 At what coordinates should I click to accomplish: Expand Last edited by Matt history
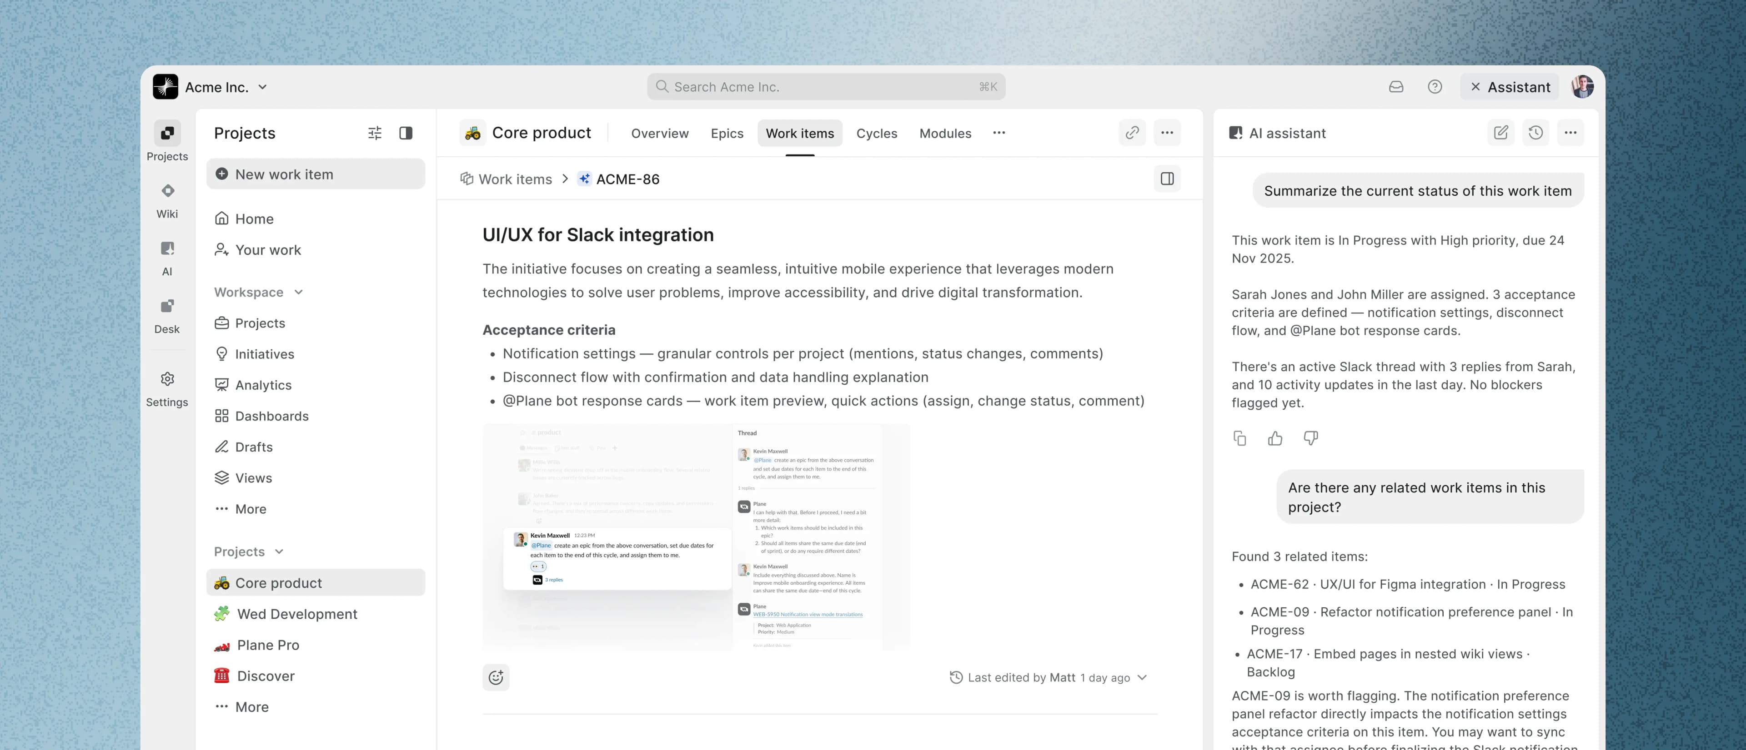[x=1142, y=678]
